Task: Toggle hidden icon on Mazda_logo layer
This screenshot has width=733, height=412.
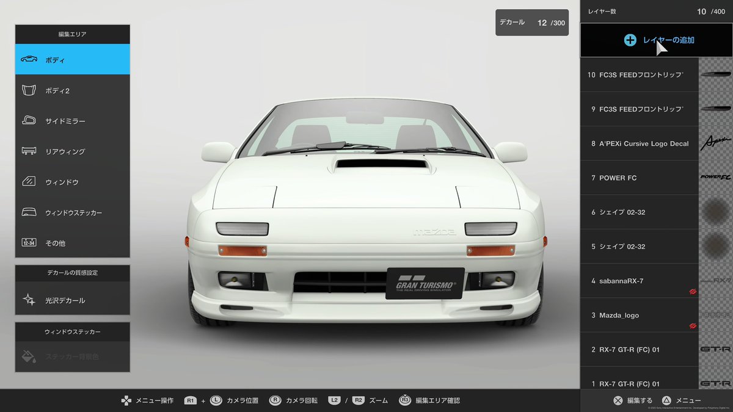Action: [692, 326]
